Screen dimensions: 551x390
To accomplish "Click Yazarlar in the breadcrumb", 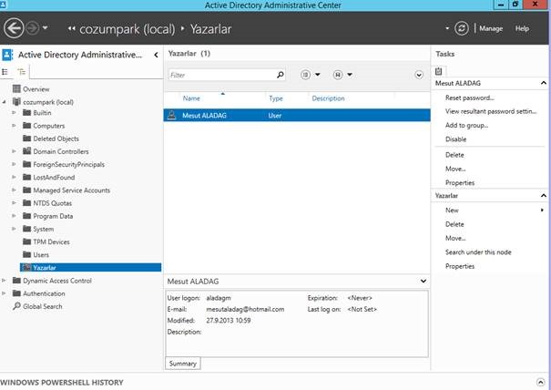I will click(x=211, y=29).
